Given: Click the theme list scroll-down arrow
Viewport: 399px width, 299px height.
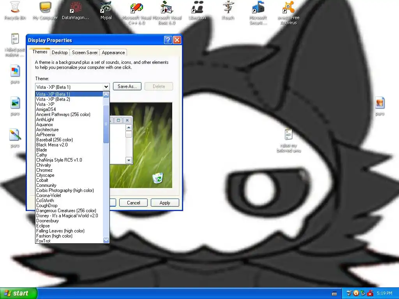Looking at the screenshot, I should tap(106, 240).
